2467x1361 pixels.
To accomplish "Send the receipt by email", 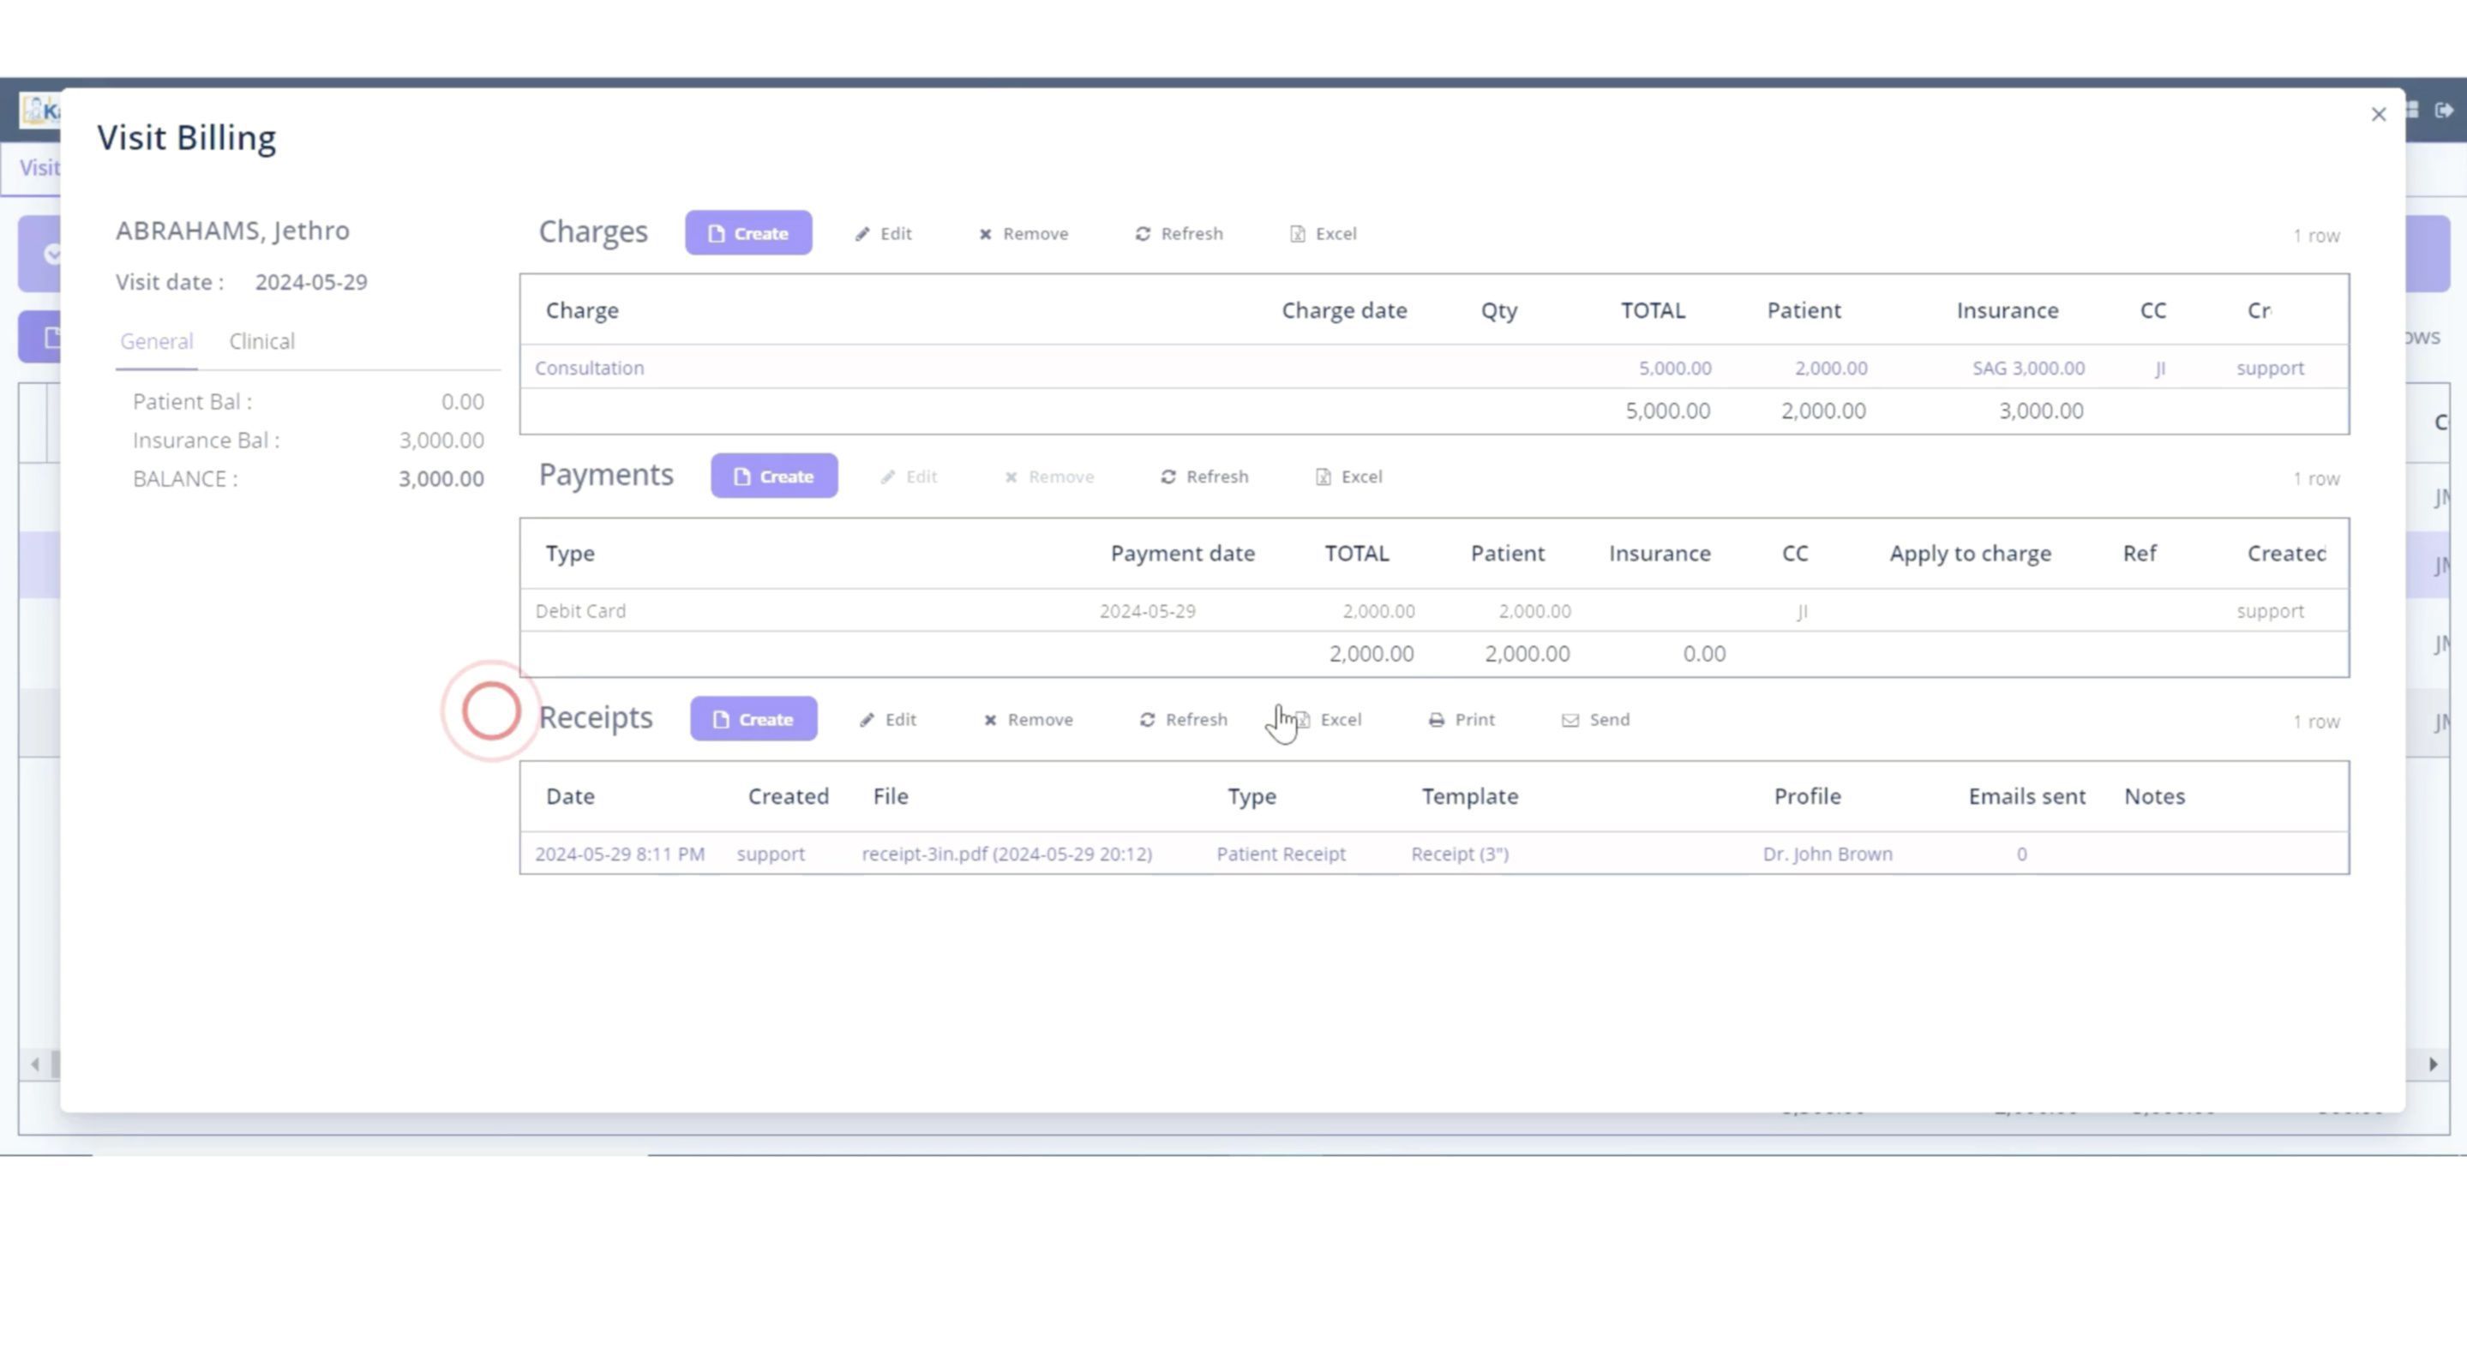I will tap(1595, 720).
